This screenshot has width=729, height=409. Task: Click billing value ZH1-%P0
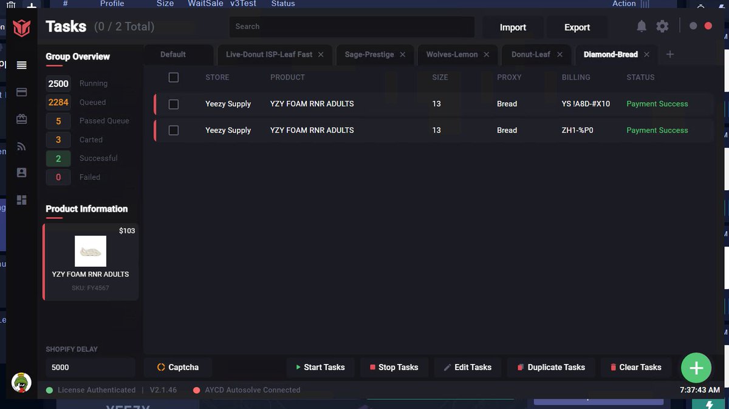pos(578,130)
